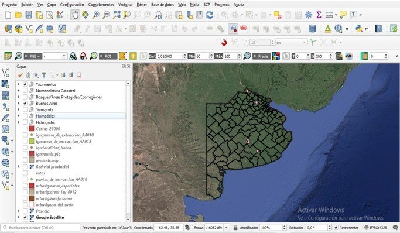This screenshot has width=400, height=233.
Task: Toggle the extents icon beside coordinates
Action: pyautogui.click(x=187, y=227)
